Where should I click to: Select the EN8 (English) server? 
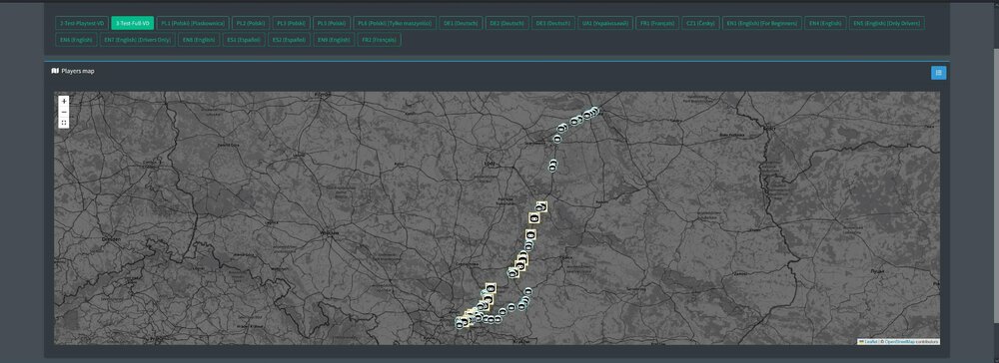(x=199, y=40)
